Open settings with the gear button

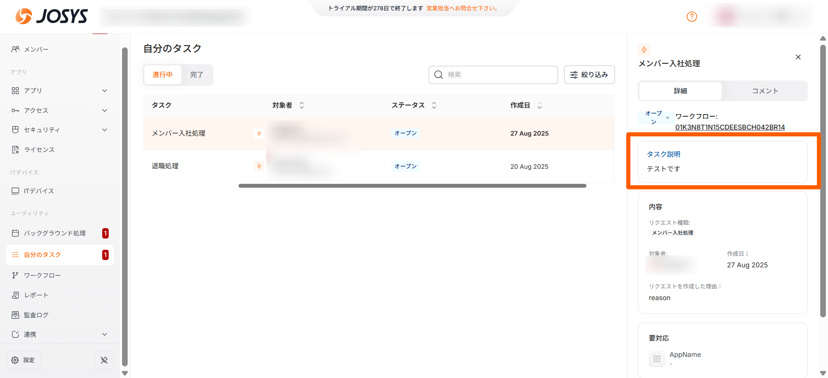click(24, 360)
